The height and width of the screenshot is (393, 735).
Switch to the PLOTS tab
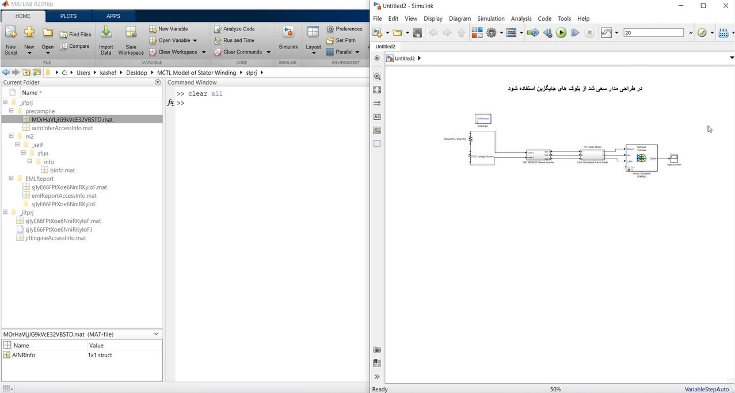[68, 16]
